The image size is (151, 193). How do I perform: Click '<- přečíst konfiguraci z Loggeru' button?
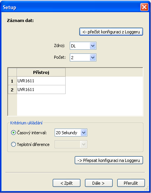(x=111, y=32)
